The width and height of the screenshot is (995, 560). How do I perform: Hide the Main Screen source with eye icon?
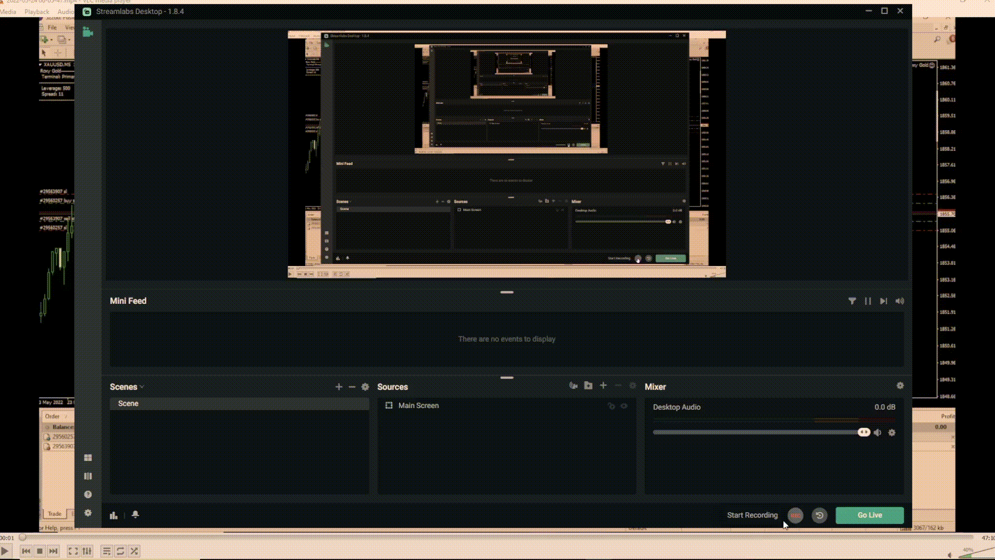[x=624, y=406]
